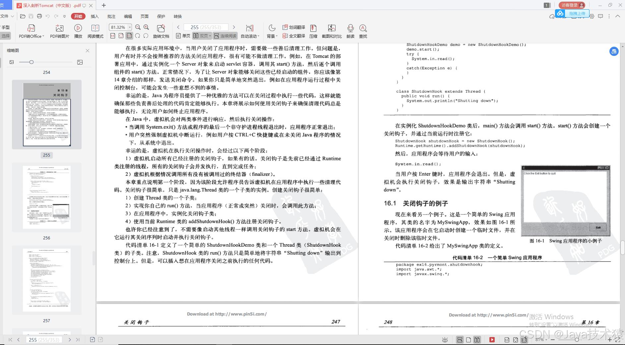This screenshot has height=345, width=625.
Task: Zoom out with the magnifier minus icon
Action: (138, 27)
